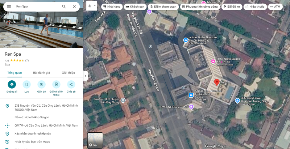Select Hotel Nikko Saigon pink marker
Screen dimensions: 290x149
(x=213, y=61)
